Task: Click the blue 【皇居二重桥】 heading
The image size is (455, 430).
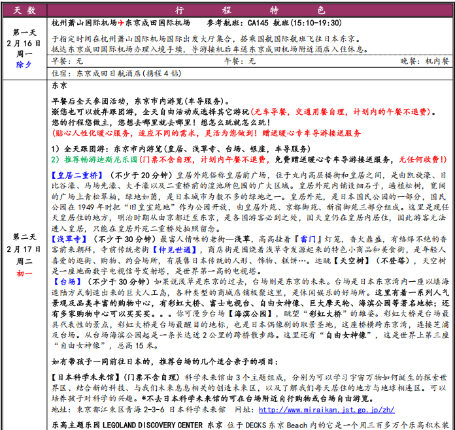Action: (76, 176)
